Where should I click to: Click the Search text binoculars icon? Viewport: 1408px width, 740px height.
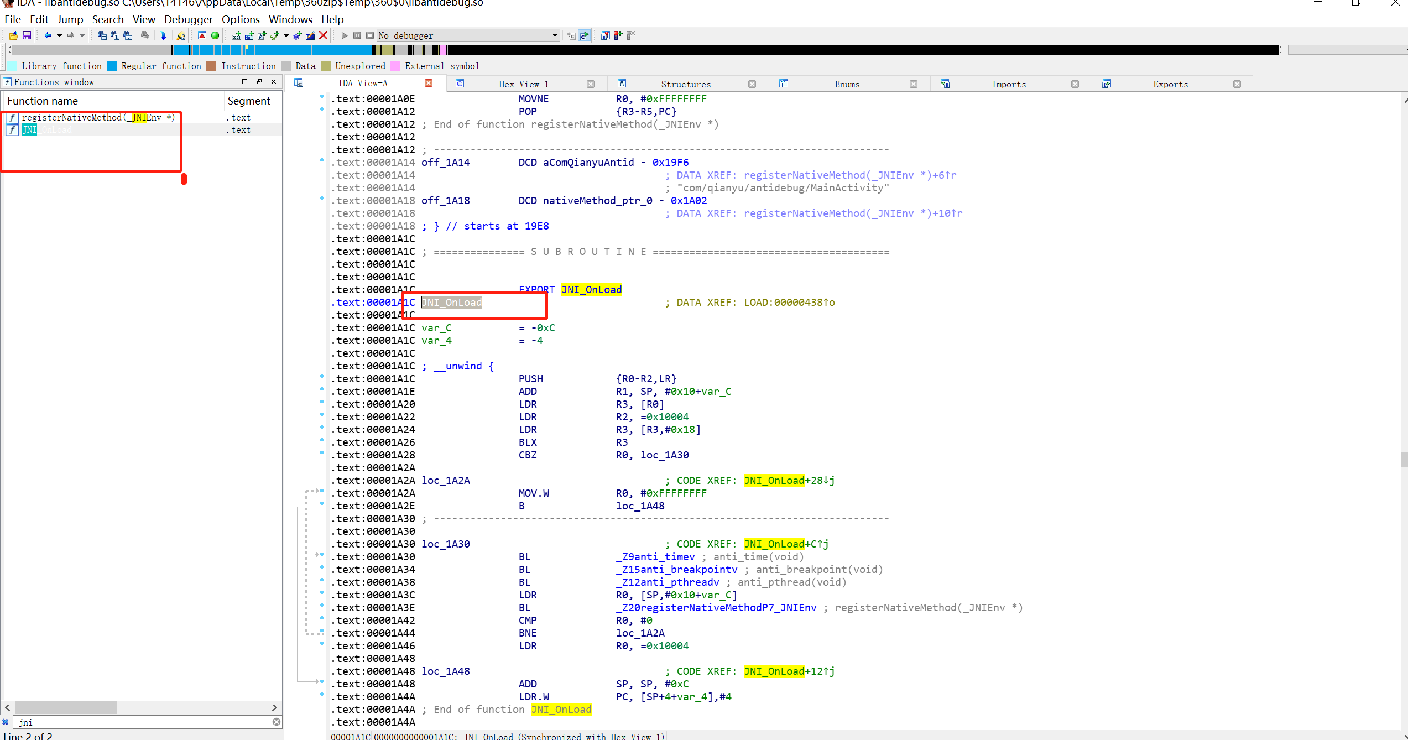coord(115,35)
